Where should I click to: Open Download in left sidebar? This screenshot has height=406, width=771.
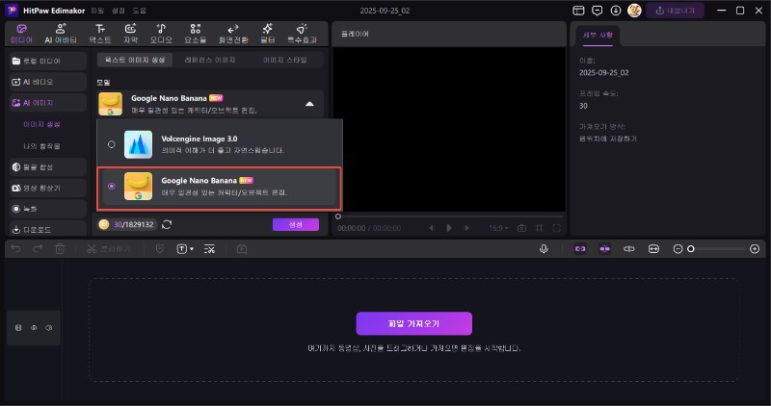point(47,230)
